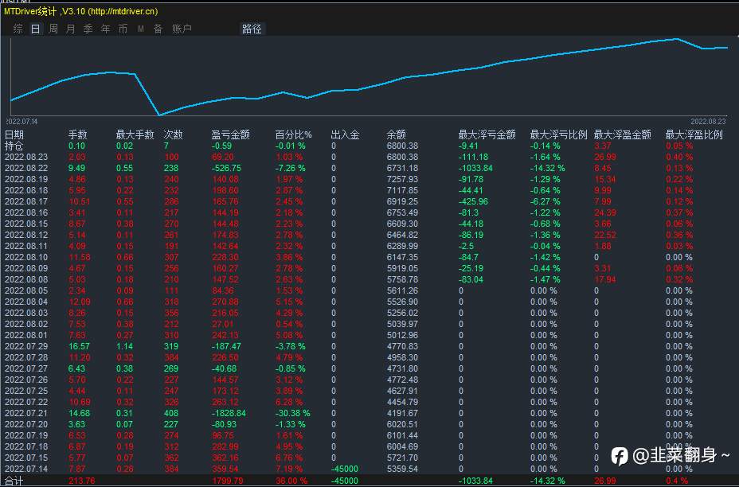The height and width of the screenshot is (487, 739).
Task: Click the 最大浮亏比例 column header
Action: pyautogui.click(x=558, y=134)
